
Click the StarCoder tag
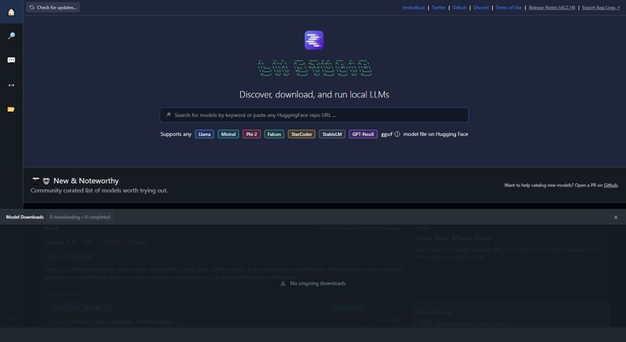pos(301,134)
